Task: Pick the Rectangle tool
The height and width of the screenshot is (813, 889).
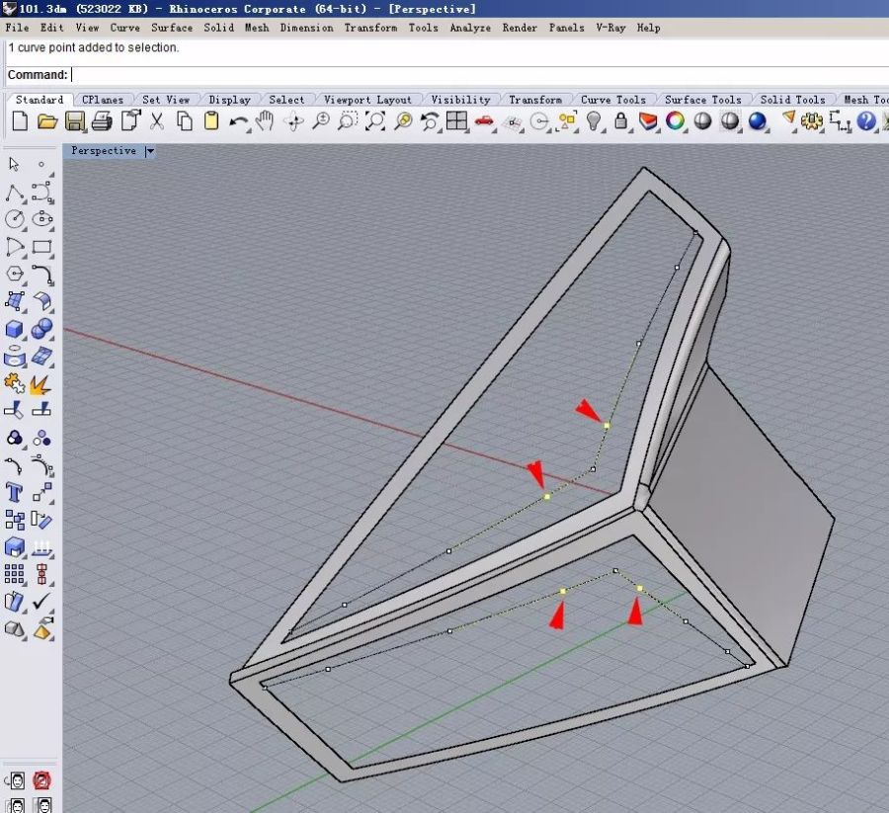Action: coord(41,247)
